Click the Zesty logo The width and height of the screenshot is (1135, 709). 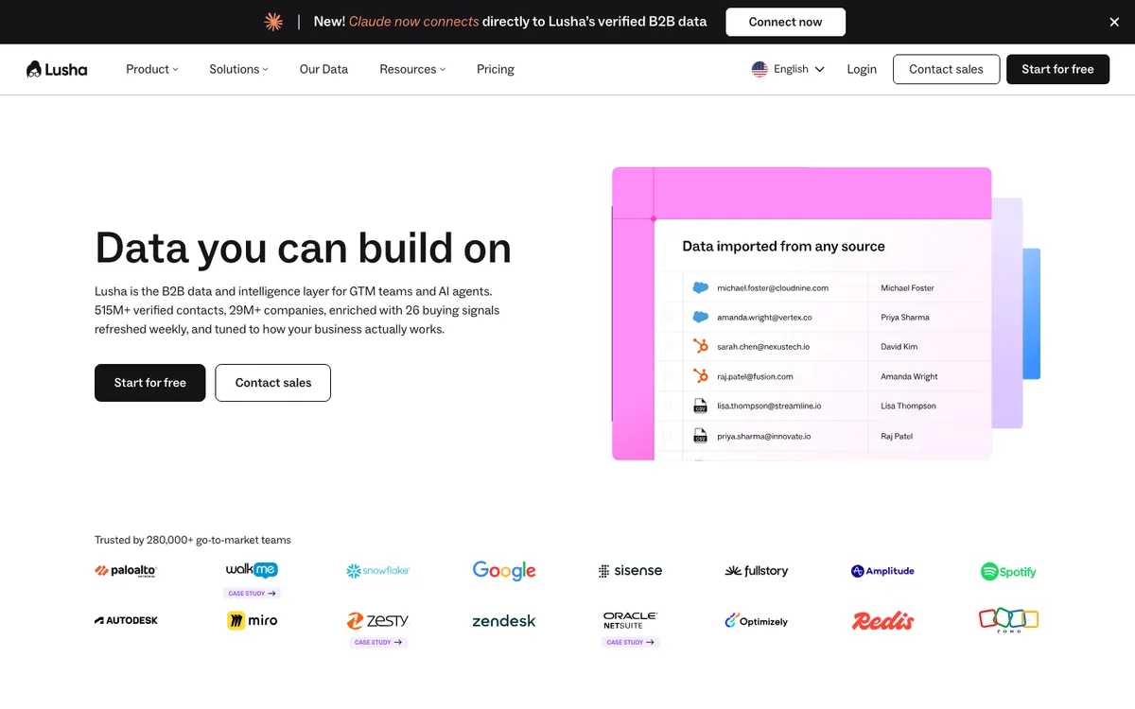click(377, 621)
